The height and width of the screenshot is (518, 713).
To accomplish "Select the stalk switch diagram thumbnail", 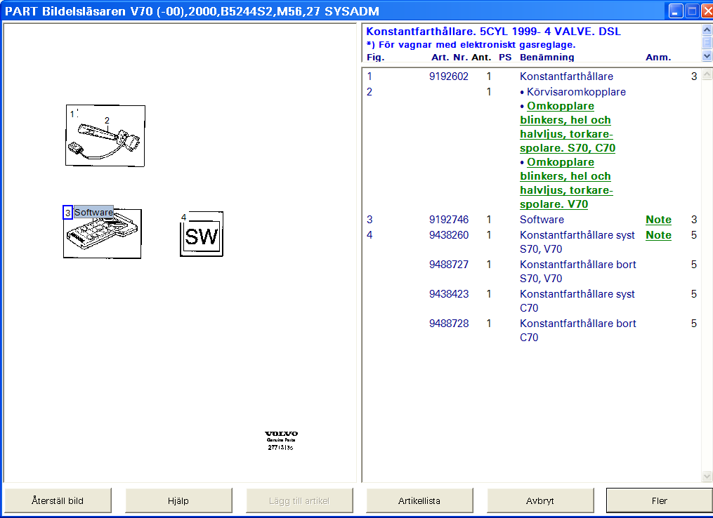I will coord(105,136).
